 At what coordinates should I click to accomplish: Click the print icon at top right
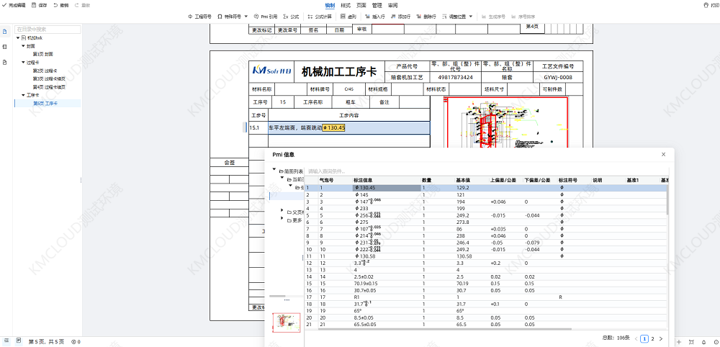706,6
